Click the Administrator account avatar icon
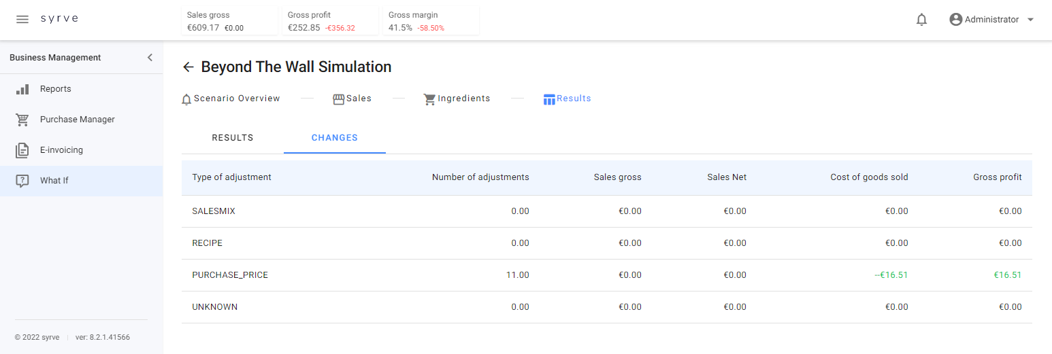1052x354 pixels. click(956, 20)
